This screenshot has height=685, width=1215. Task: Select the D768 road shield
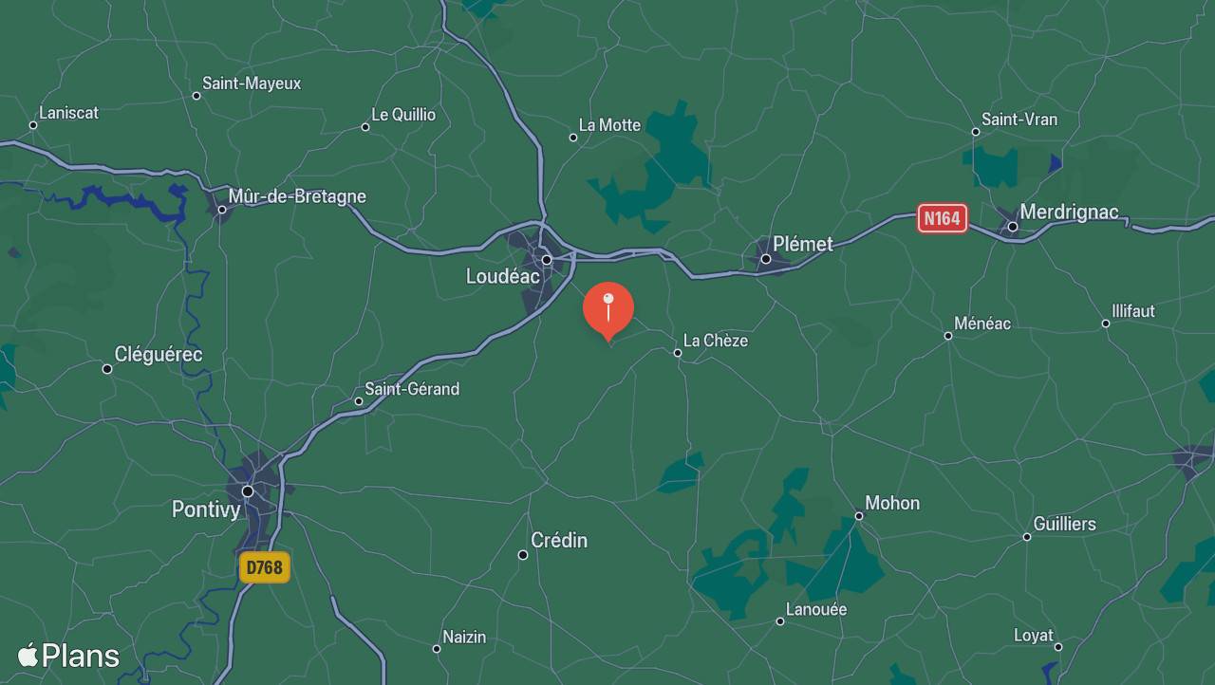pyautogui.click(x=264, y=567)
